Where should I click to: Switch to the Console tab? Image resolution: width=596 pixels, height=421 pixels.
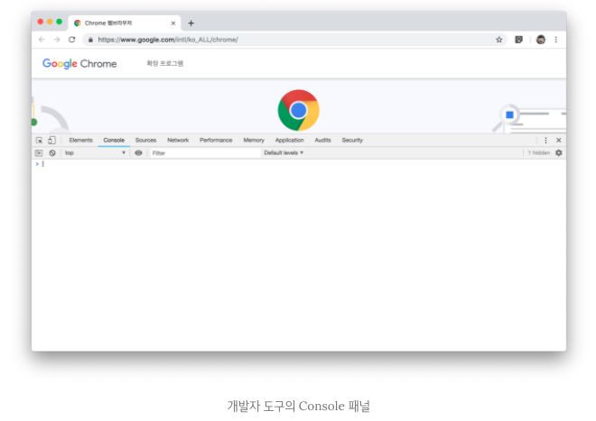[114, 140]
